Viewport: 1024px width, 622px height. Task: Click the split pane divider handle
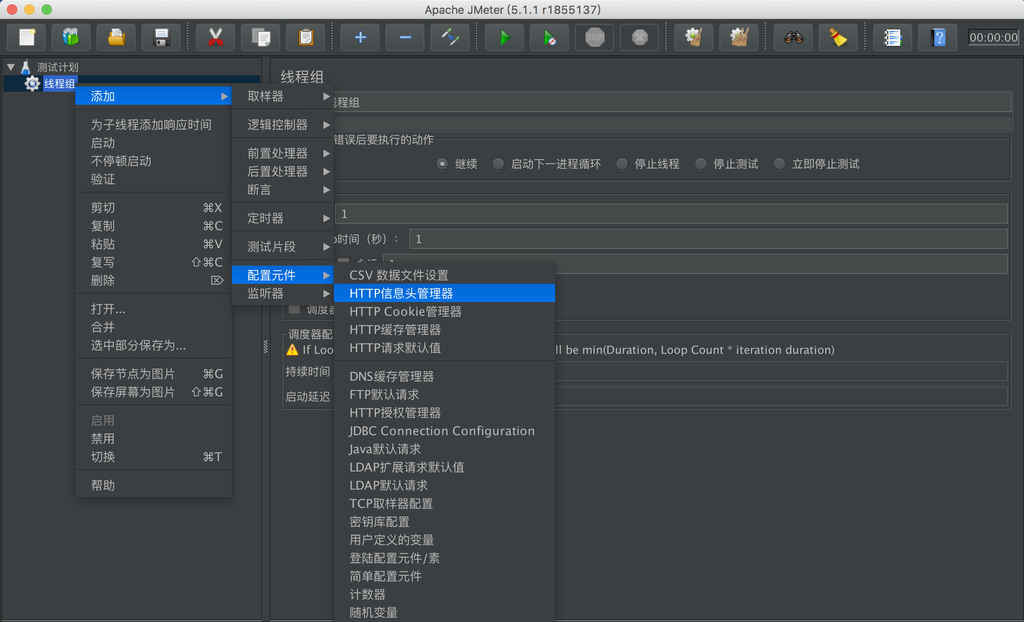(266, 346)
